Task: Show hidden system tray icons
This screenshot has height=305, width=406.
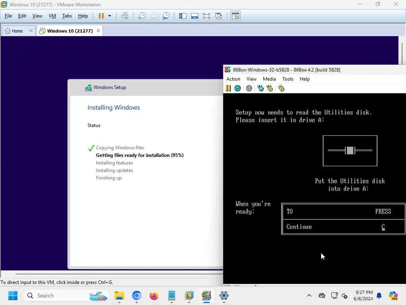Action: point(309,295)
